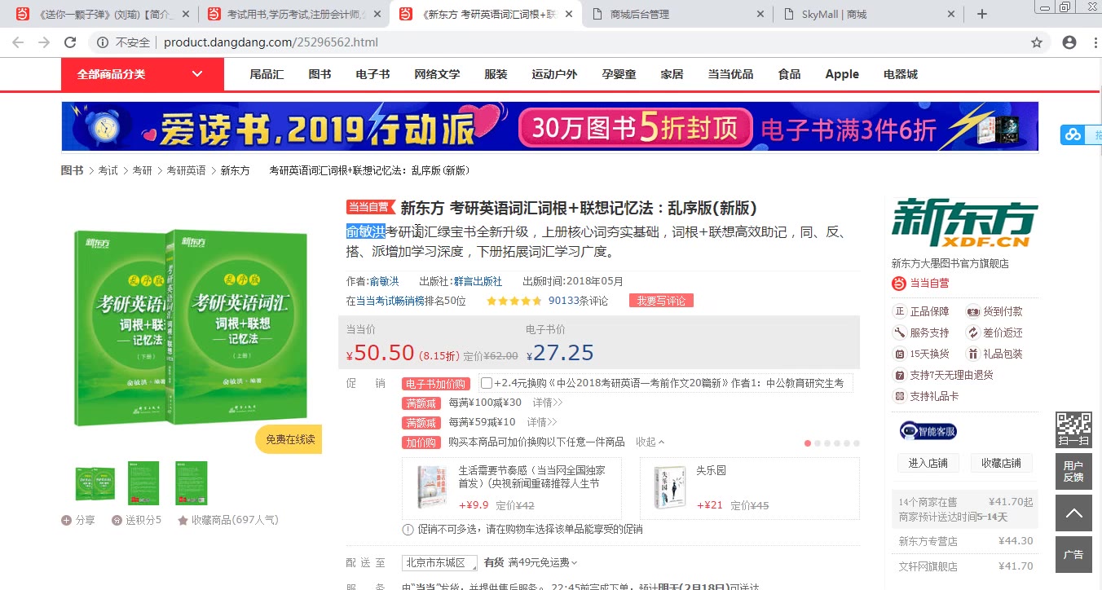Close the SkyMall 商城 browser tab

click(x=952, y=15)
